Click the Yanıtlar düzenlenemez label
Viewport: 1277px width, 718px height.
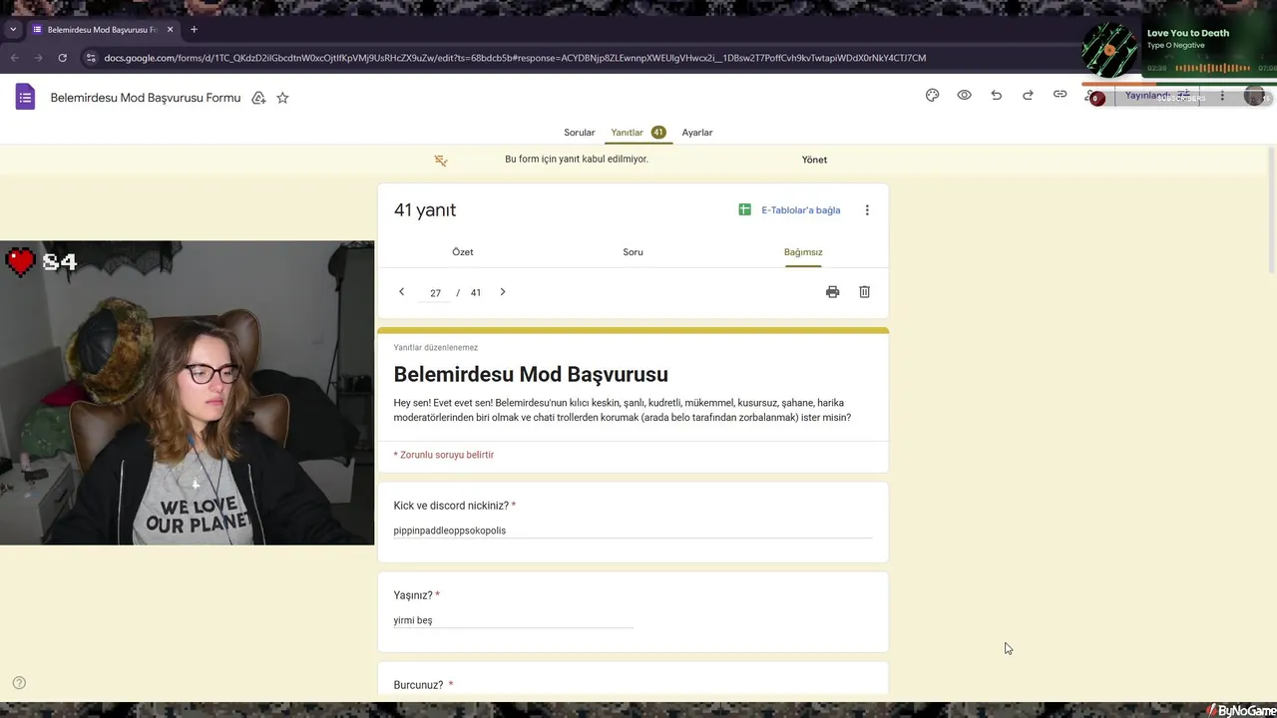[436, 348]
